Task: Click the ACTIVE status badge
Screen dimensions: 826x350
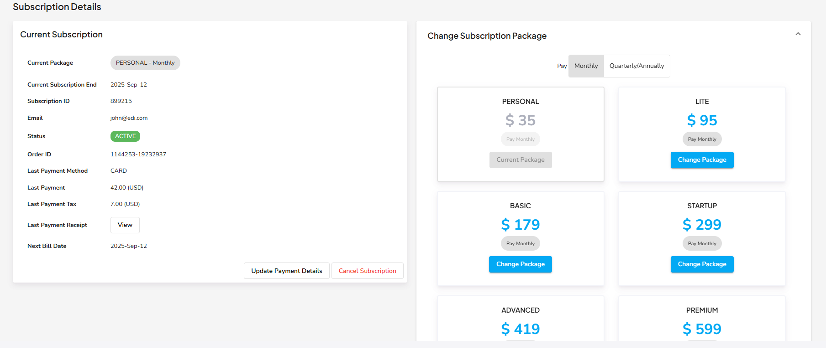Action: click(125, 136)
